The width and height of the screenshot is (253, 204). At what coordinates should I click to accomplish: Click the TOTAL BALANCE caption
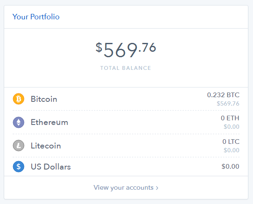[x=126, y=68]
